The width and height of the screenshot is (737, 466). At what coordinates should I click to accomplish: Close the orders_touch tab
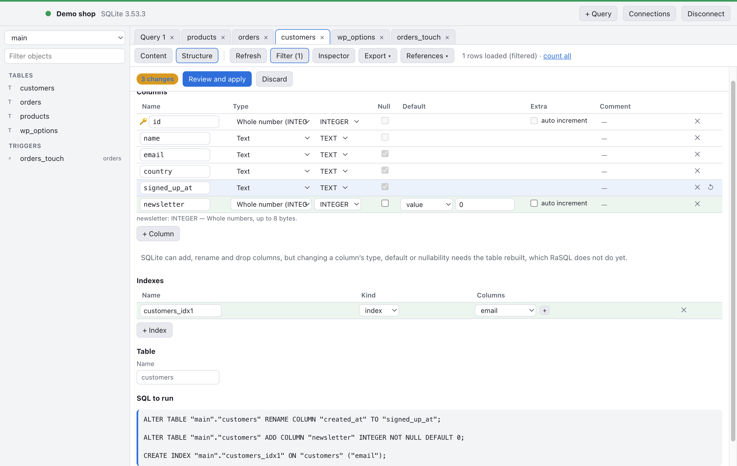(447, 37)
